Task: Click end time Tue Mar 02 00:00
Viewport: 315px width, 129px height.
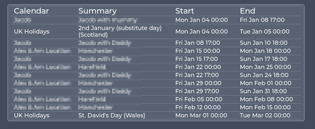Action: point(265,115)
